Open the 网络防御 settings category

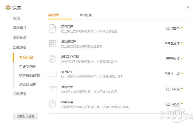pos(20,93)
